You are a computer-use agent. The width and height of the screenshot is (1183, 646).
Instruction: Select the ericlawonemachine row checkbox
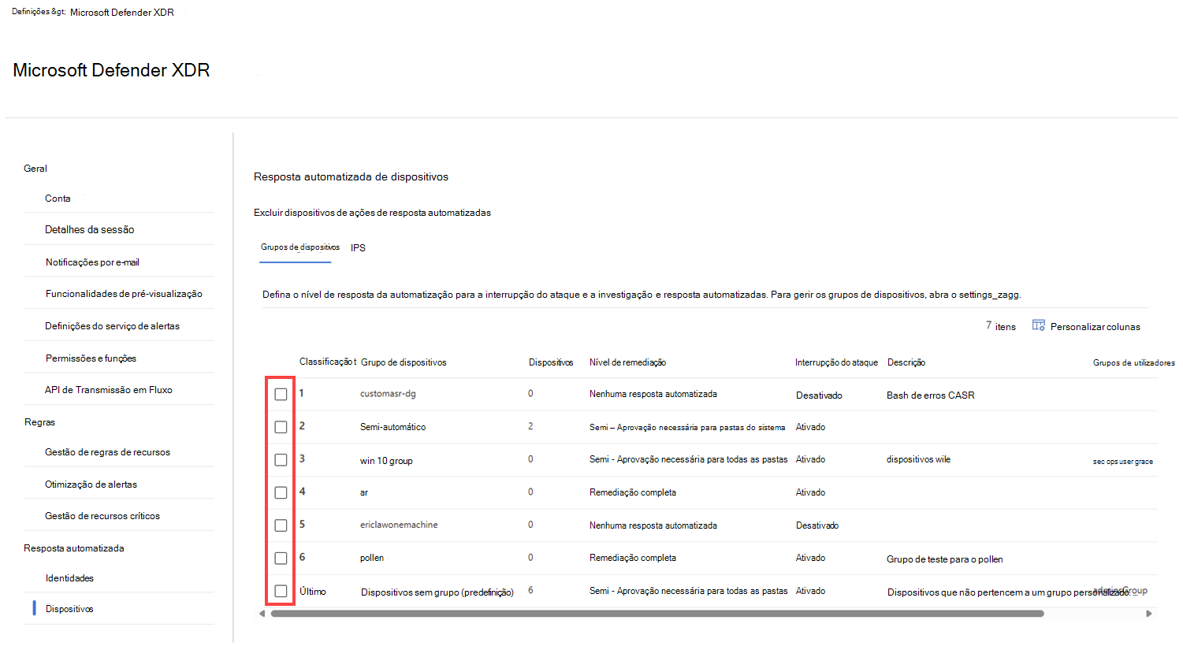click(281, 525)
